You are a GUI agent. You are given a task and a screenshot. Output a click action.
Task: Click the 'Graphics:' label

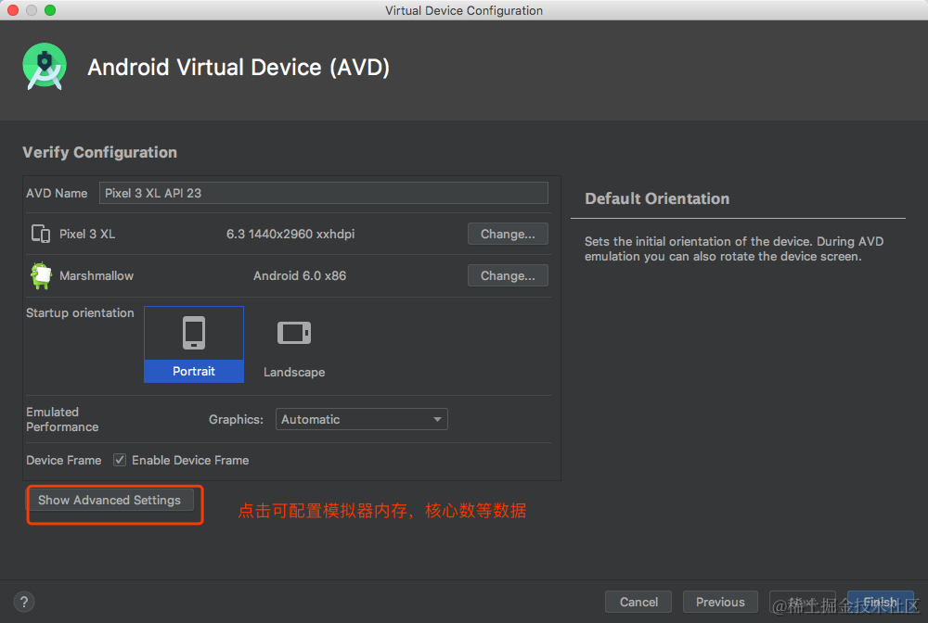[236, 419]
